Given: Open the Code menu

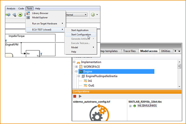Looking at the screenshot, I should click(x=21, y=9).
